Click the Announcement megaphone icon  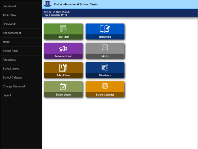tap(63, 49)
